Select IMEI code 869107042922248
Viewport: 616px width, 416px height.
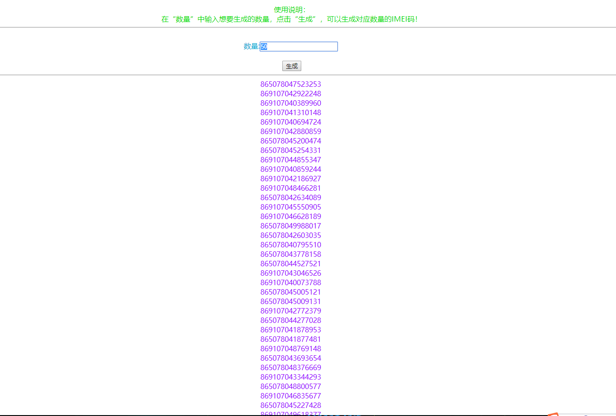tap(290, 94)
